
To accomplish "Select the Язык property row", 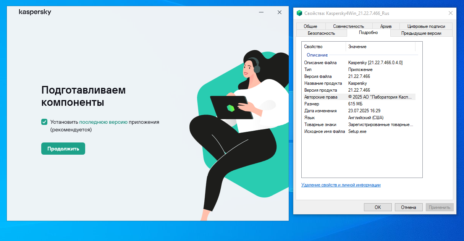I will pyautogui.click(x=359, y=118).
